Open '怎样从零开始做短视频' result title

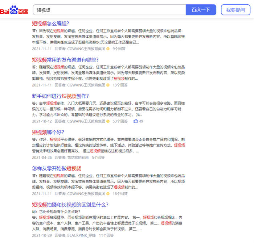click(x=56, y=168)
